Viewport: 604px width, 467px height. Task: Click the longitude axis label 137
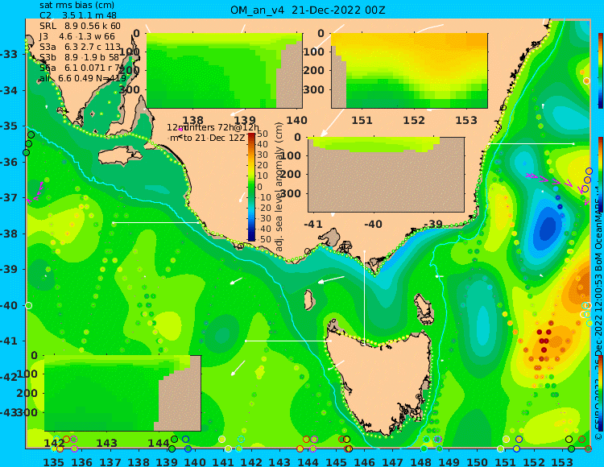[110, 461]
